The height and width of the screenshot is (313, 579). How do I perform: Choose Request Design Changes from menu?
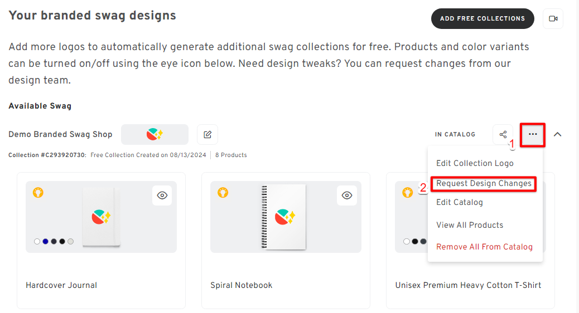pos(484,183)
